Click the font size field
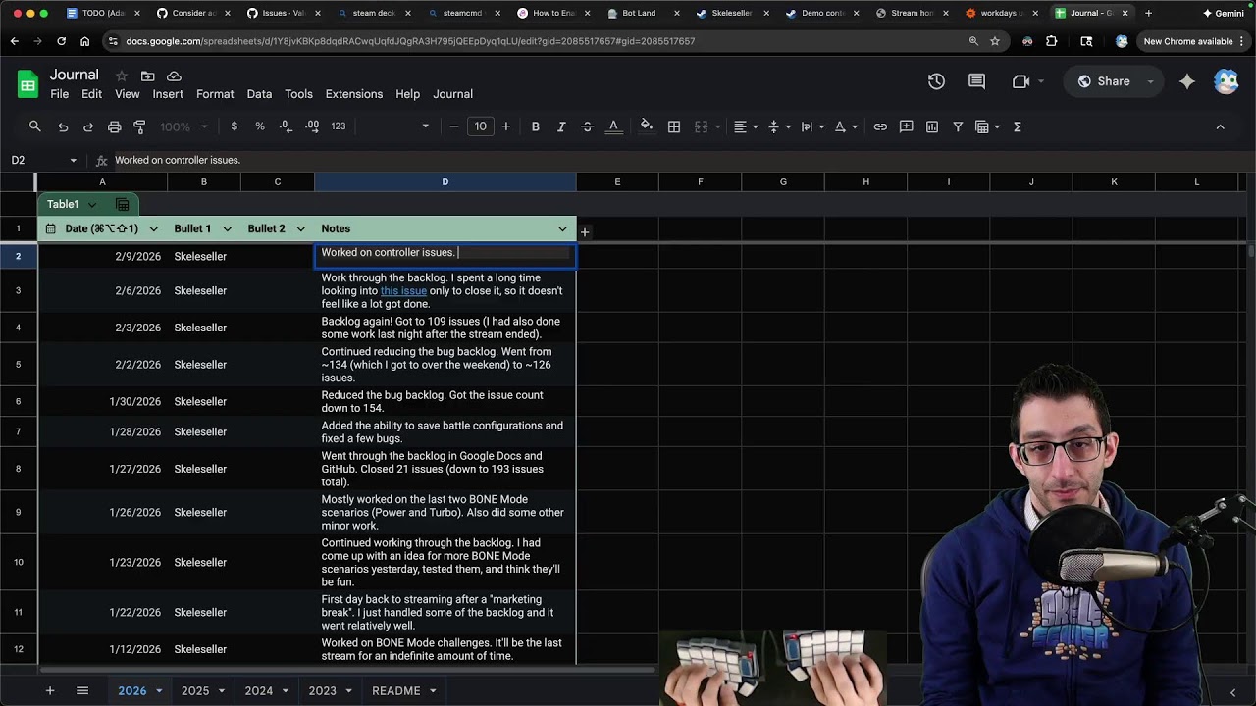Screen dimensions: 1256x706 pos(480,126)
